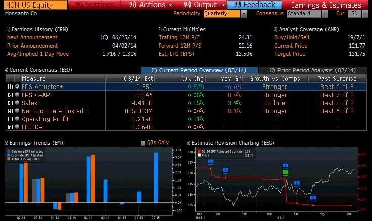The height and width of the screenshot is (221, 372).
Task: Click the Target Price value 131.75
Action: pos(357,54)
